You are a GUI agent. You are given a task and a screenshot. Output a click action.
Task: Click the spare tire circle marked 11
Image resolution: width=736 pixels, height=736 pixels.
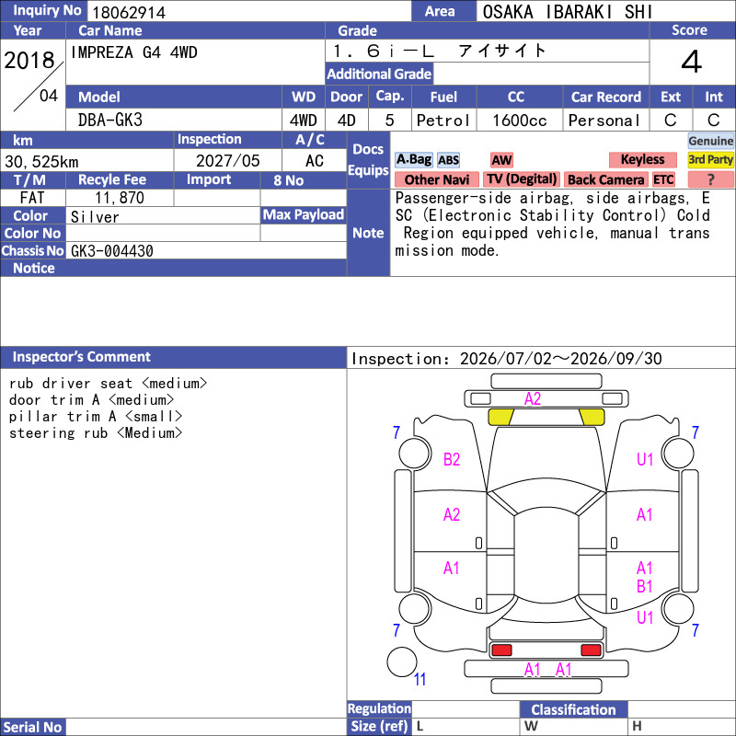[x=402, y=661]
